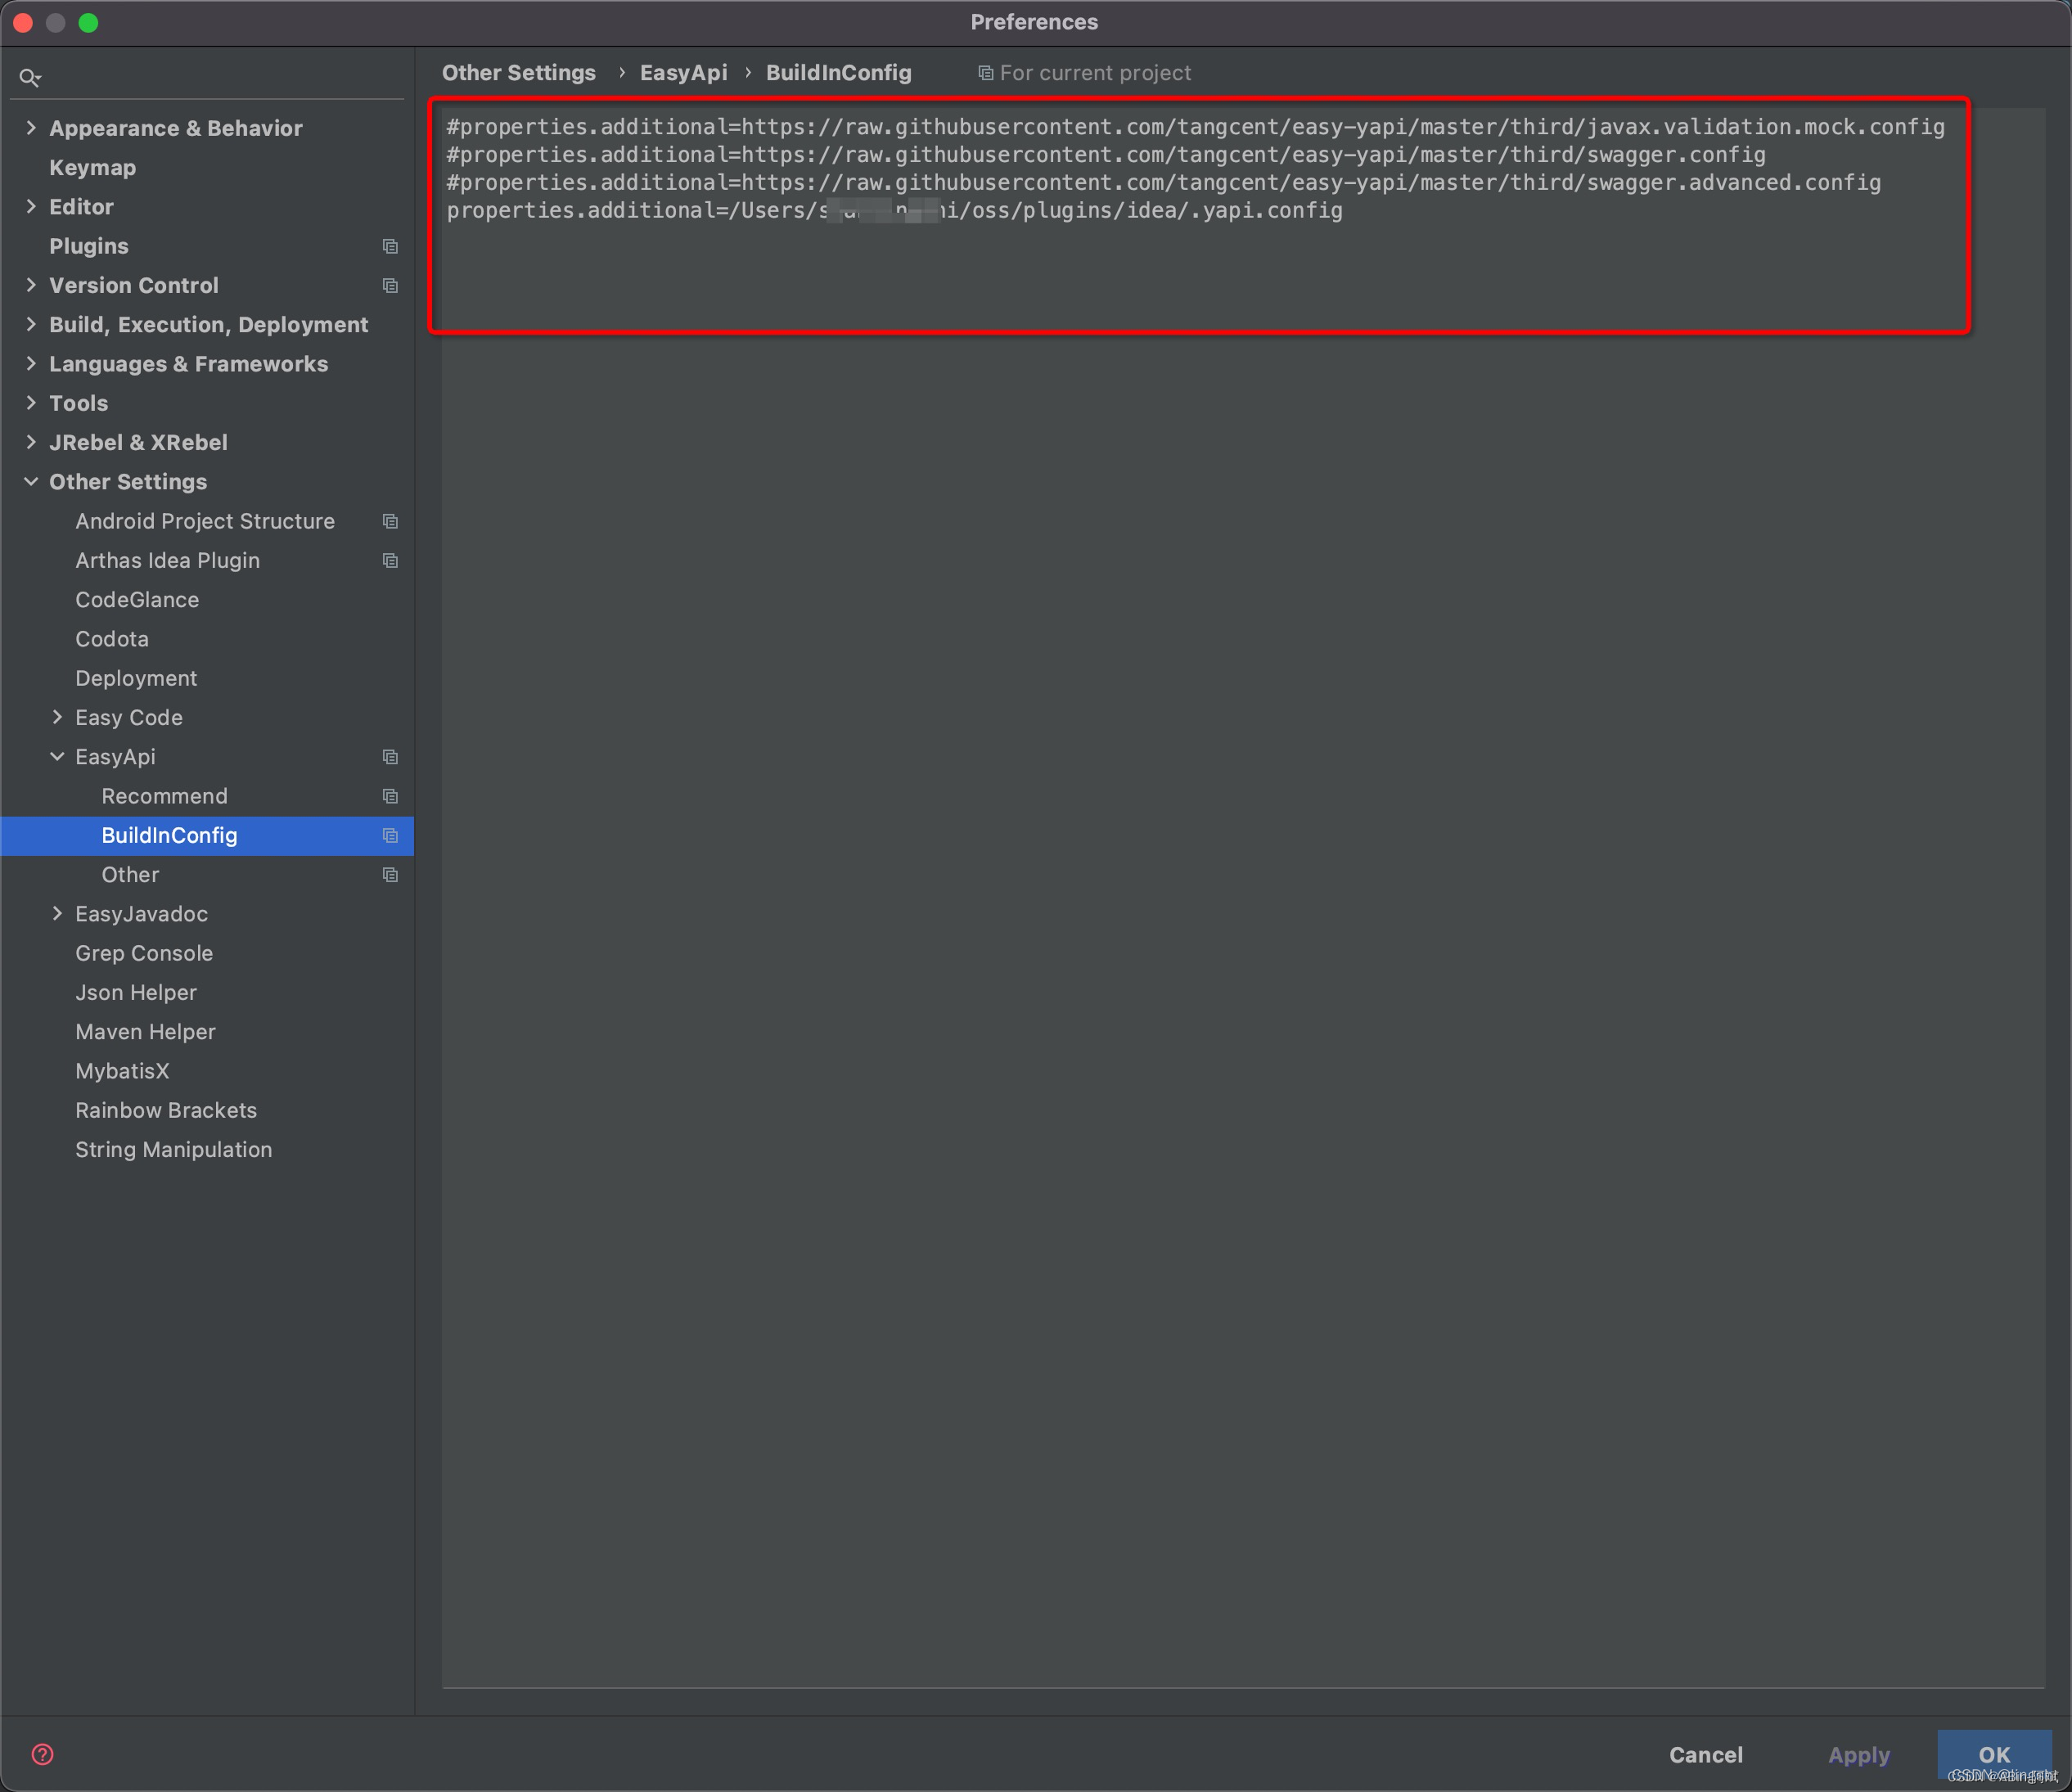Viewport: 2072px width, 1792px height.
Task: Collapse the Other Settings section
Action: coord(31,482)
